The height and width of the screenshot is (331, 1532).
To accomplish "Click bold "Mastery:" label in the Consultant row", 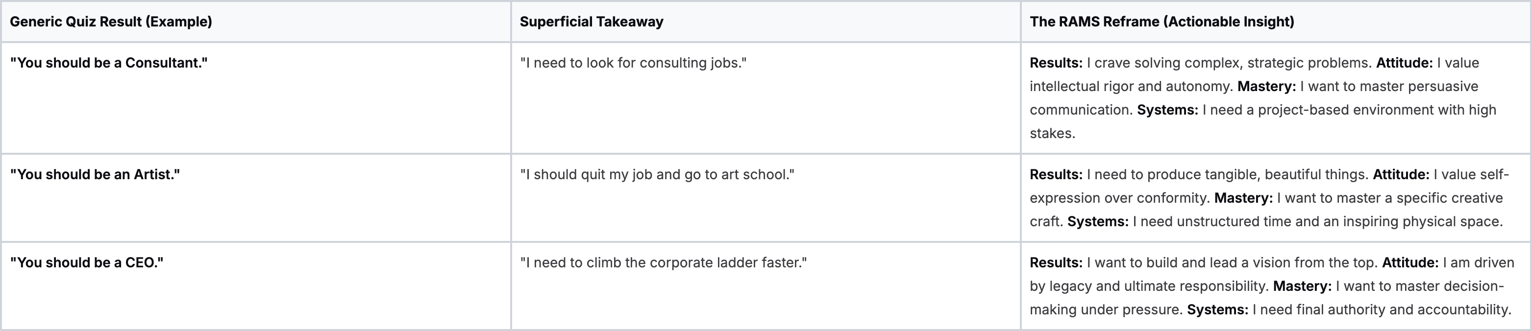I will click(1266, 87).
